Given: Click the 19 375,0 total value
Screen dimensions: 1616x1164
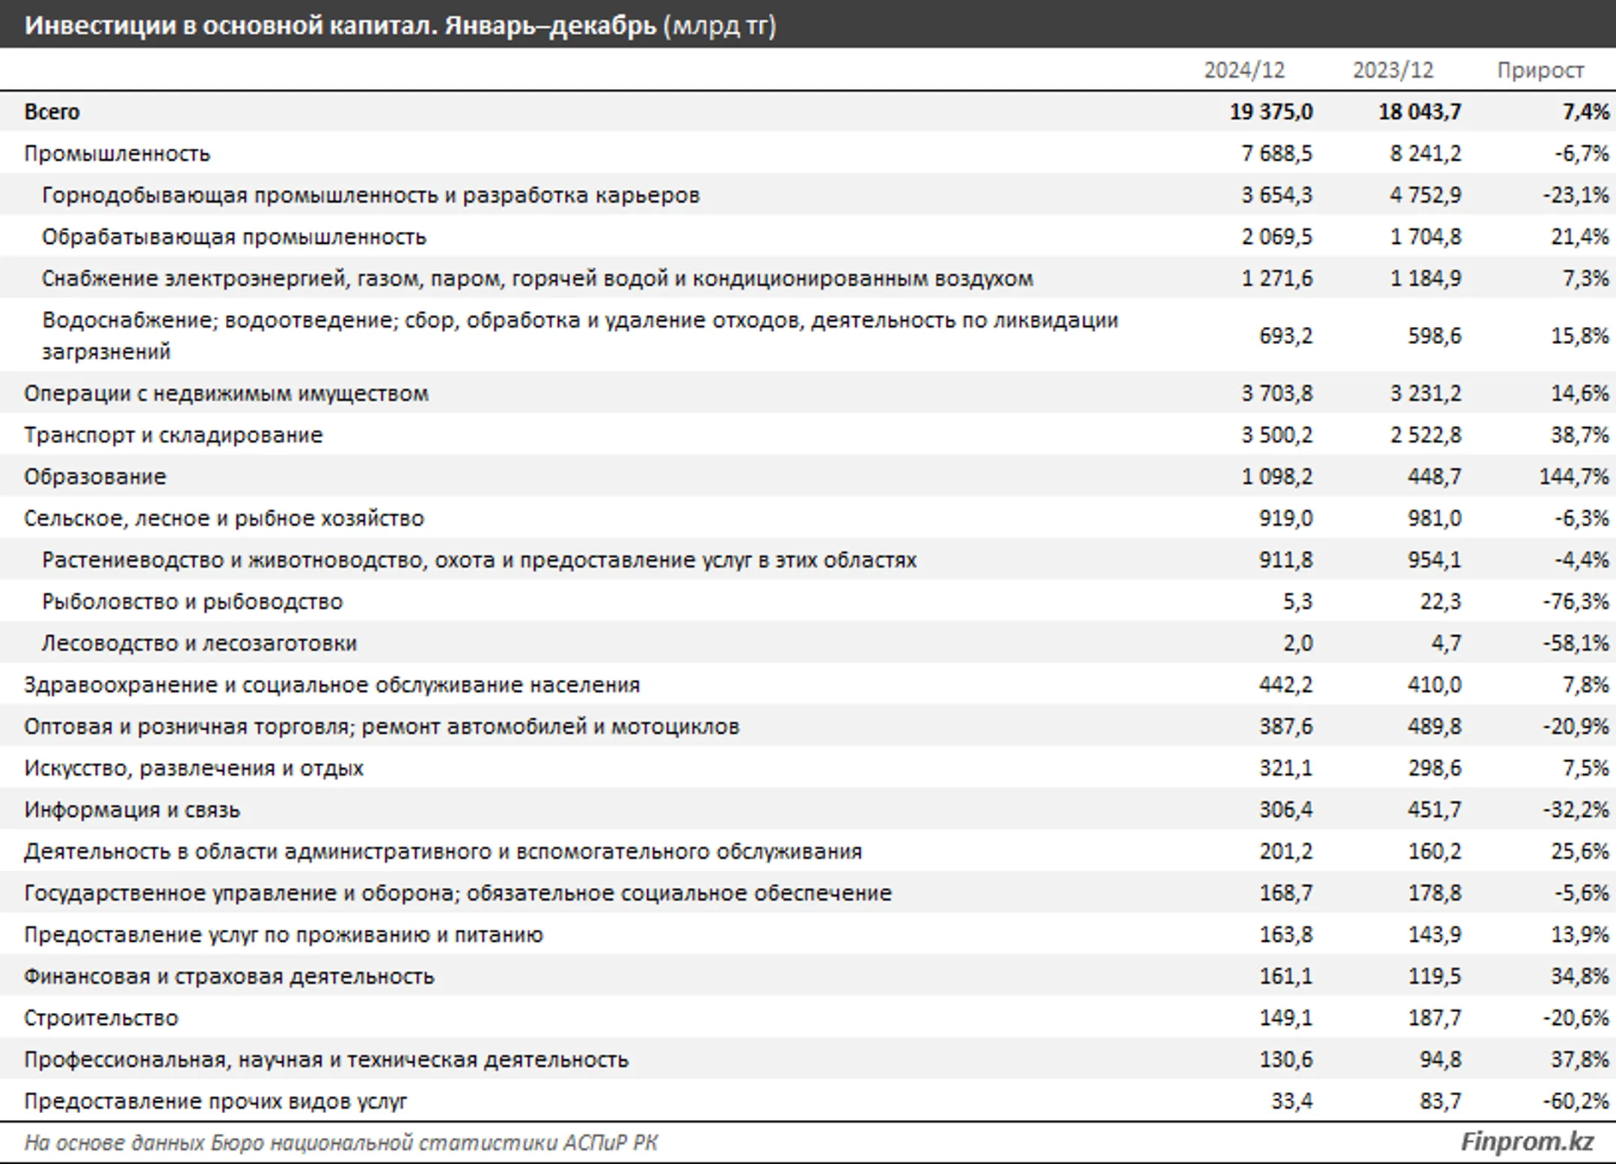Looking at the screenshot, I should [1271, 111].
